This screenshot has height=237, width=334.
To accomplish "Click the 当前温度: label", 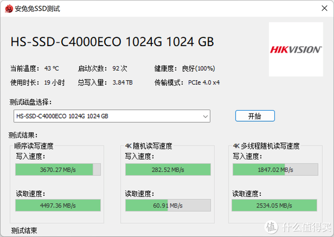I will [x=24, y=68].
